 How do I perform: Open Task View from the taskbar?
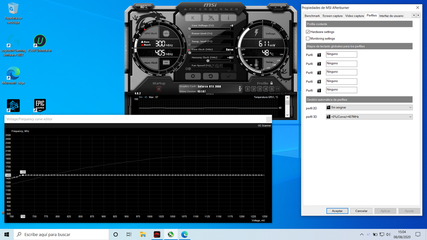[129, 234]
